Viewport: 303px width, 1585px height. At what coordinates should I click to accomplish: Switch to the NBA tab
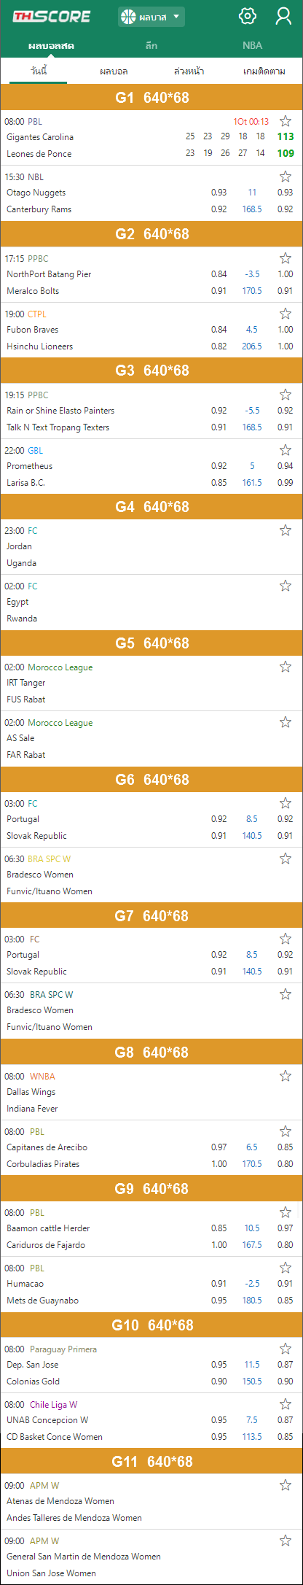[x=252, y=45]
